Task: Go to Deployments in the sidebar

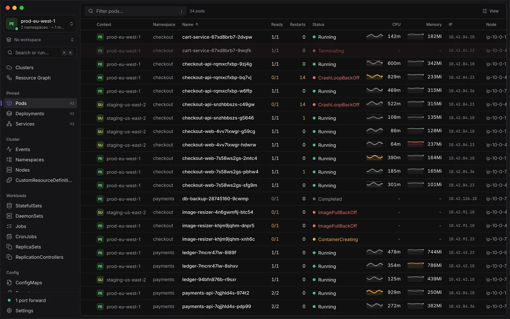Action: click(40, 114)
